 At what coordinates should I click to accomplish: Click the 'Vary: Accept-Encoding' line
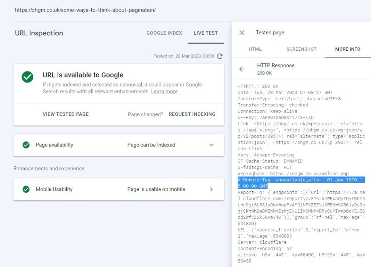pyautogui.click(x=266, y=155)
